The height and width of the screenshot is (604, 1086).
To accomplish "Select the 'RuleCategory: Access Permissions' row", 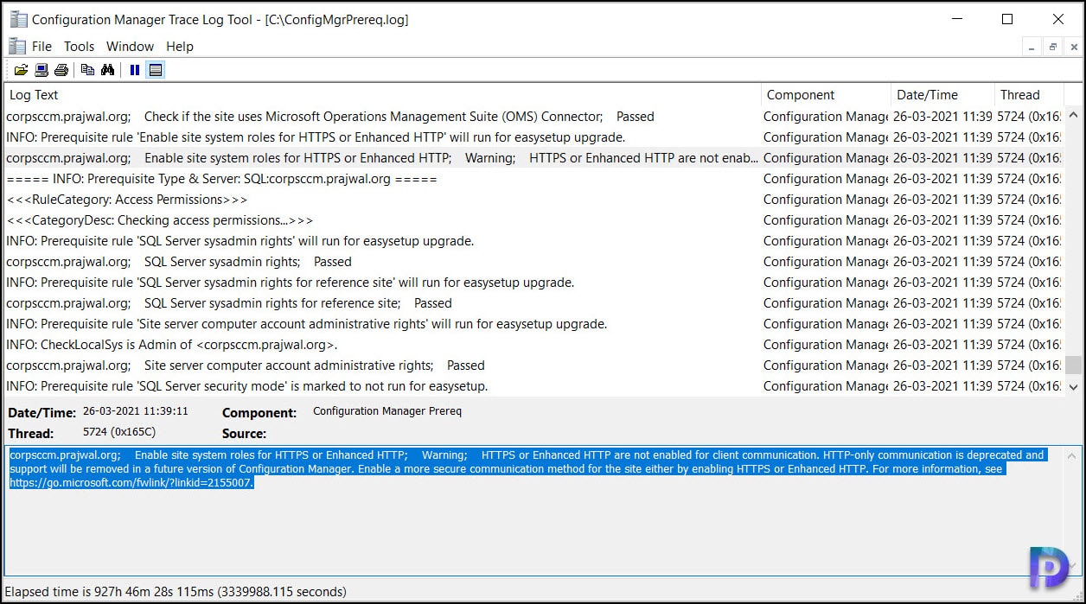I will (533, 200).
